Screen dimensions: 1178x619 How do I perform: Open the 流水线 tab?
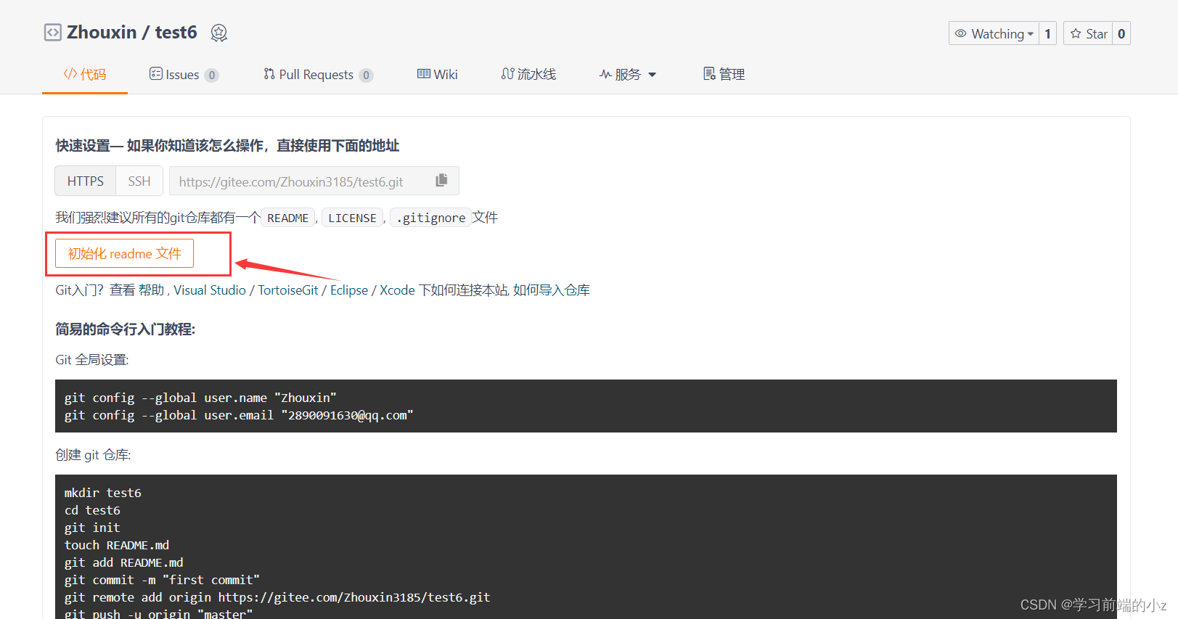pyautogui.click(x=528, y=74)
